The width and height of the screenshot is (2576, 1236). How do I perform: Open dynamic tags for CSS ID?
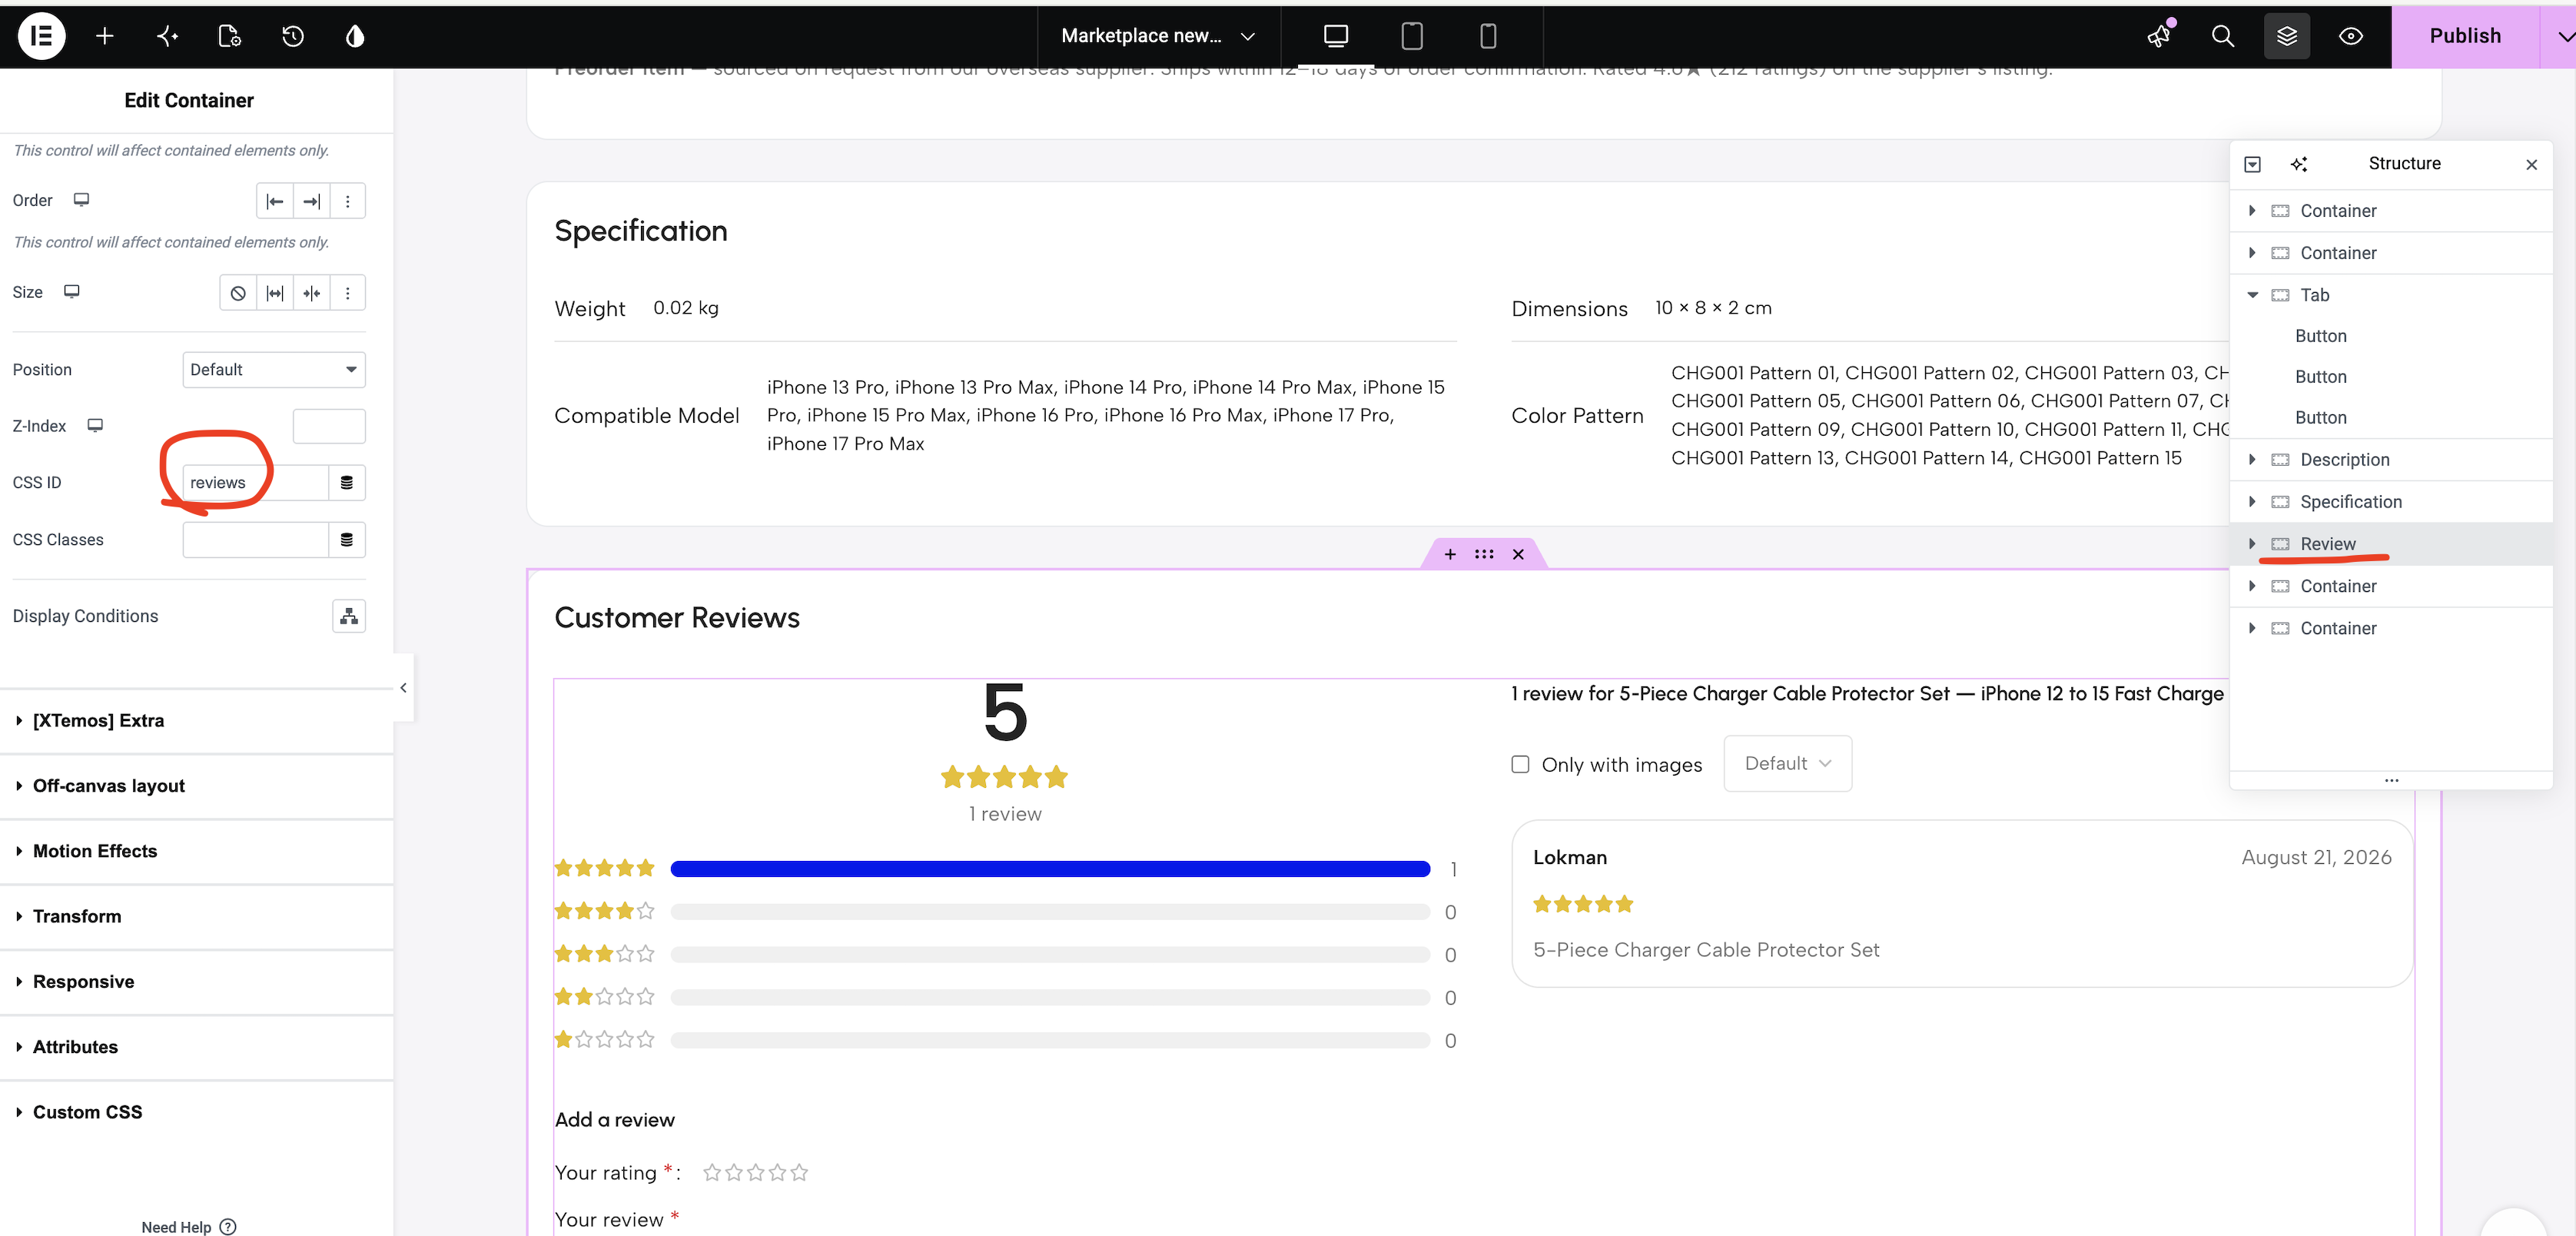[x=347, y=483]
